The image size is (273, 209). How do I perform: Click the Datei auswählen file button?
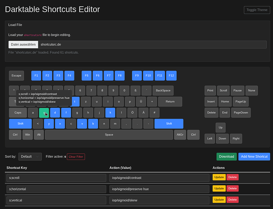click(23, 45)
